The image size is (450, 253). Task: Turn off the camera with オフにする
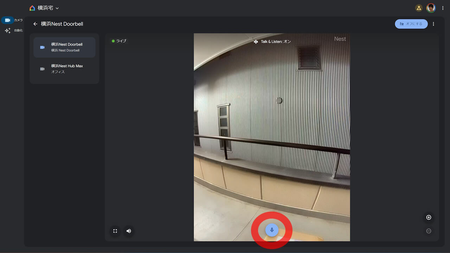[x=411, y=24]
